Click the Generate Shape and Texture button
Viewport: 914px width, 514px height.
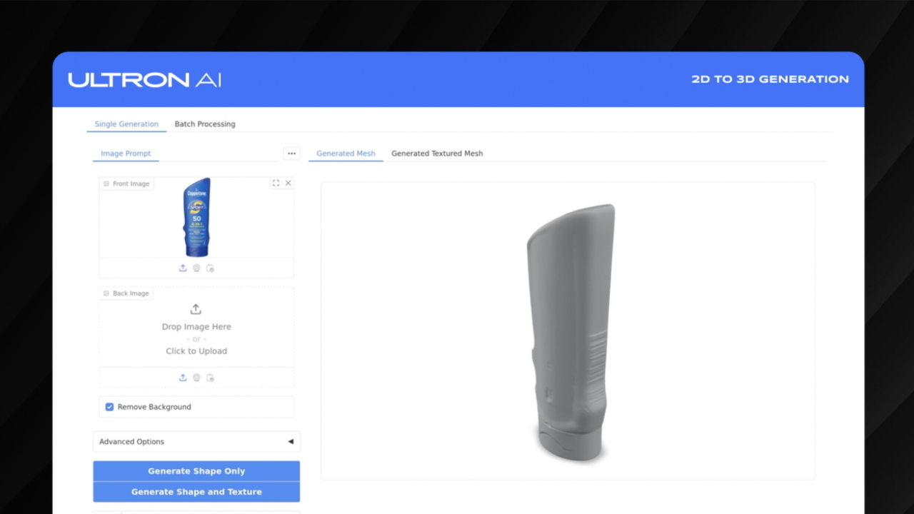point(196,492)
